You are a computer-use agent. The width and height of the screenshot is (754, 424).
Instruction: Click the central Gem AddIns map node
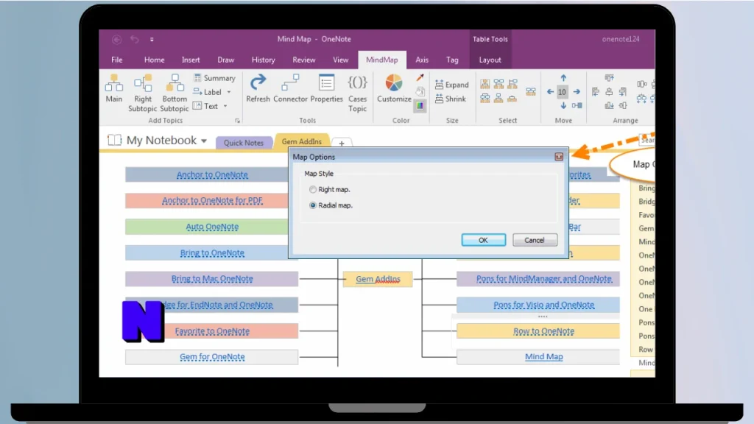[x=378, y=279]
